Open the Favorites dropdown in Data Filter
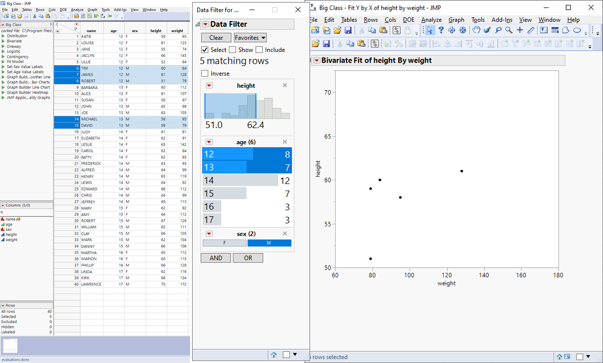 [x=250, y=37]
